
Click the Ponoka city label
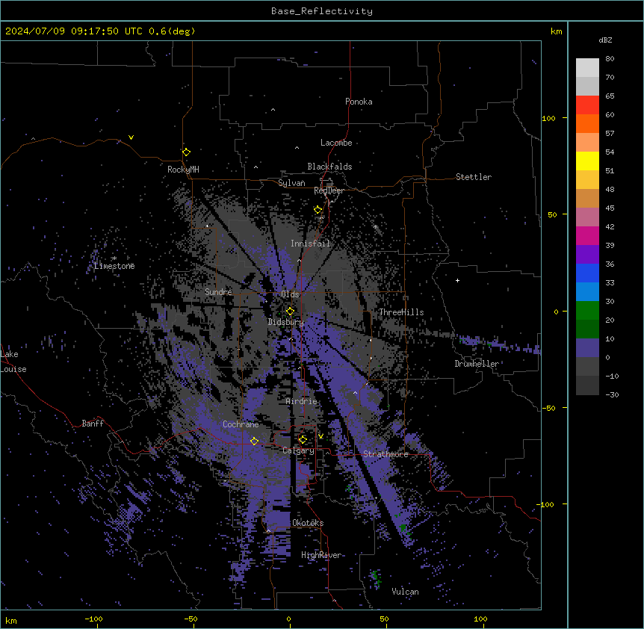click(x=359, y=102)
